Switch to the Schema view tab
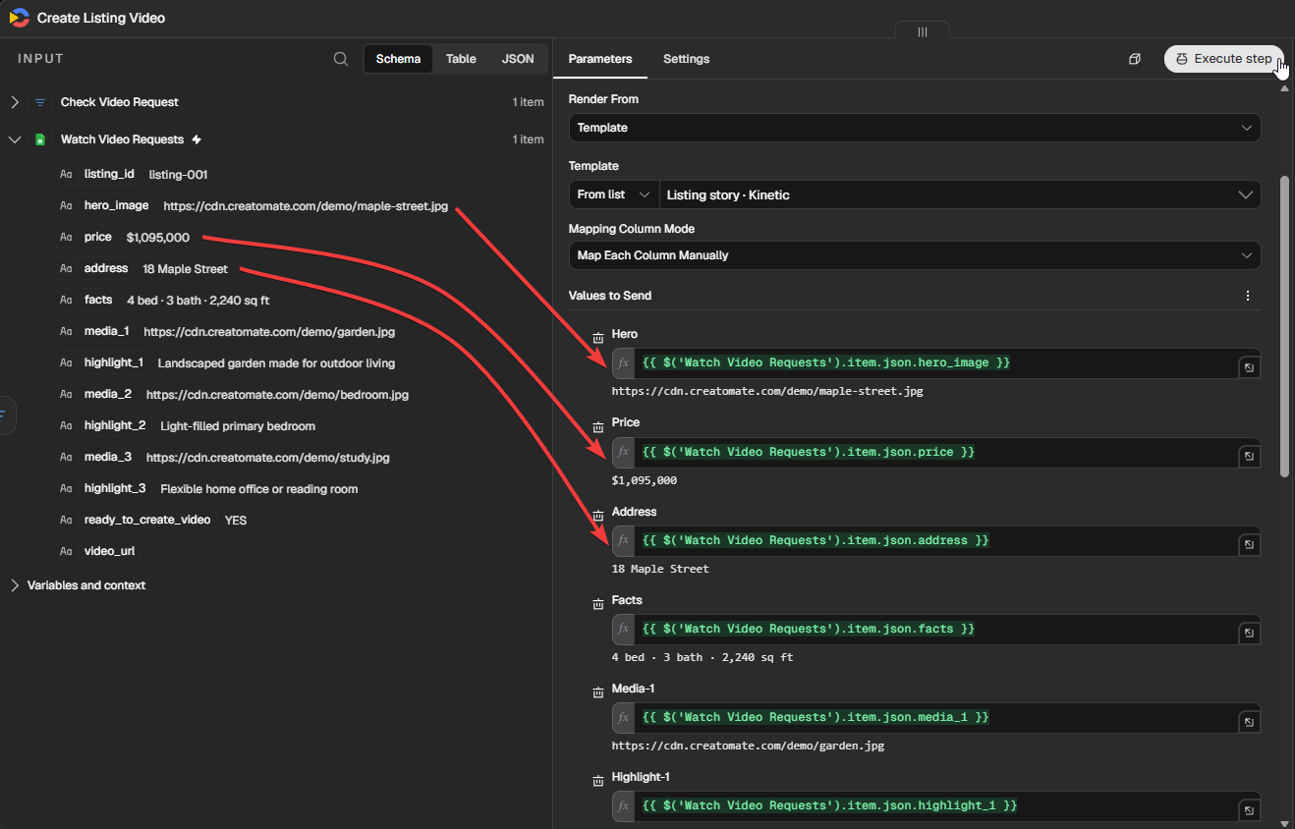 coord(398,59)
